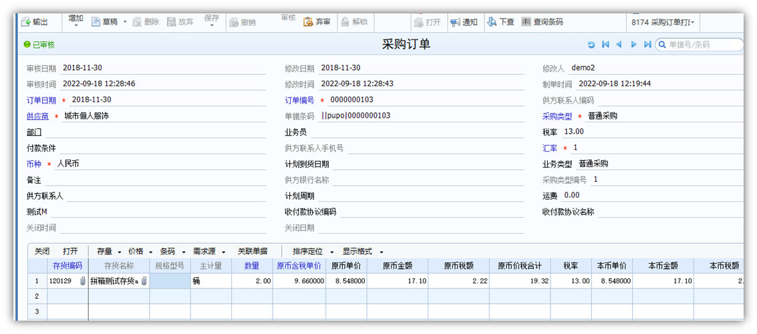Screen dimensions: 757x334
Task: Click the 城市俪人服饰 supplier value
Action: pyautogui.click(x=86, y=116)
